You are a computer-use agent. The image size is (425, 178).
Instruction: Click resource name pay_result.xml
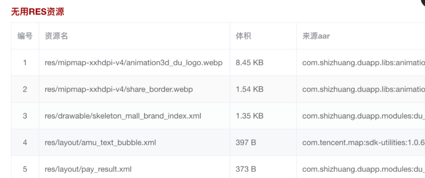pos(88,169)
